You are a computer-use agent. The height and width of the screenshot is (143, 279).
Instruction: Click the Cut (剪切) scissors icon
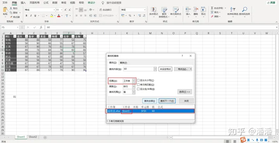[x=11, y=9]
